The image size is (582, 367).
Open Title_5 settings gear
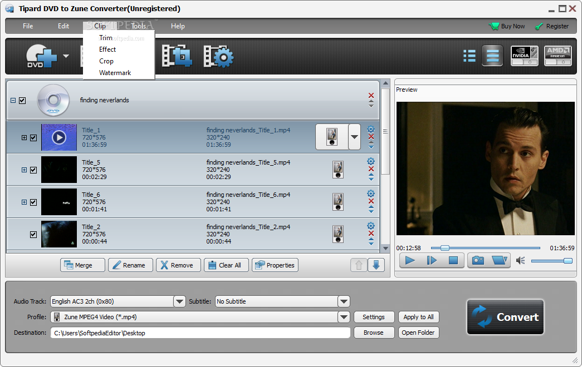point(371,161)
